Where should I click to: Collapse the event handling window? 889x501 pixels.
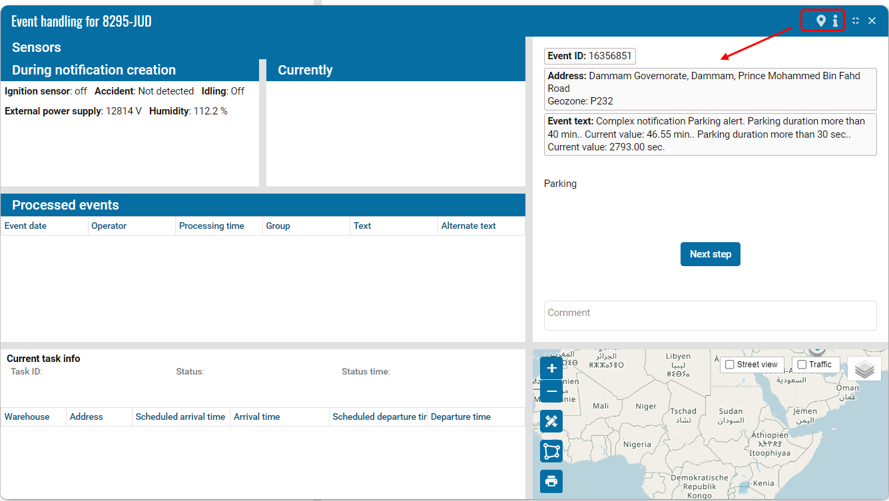[856, 21]
